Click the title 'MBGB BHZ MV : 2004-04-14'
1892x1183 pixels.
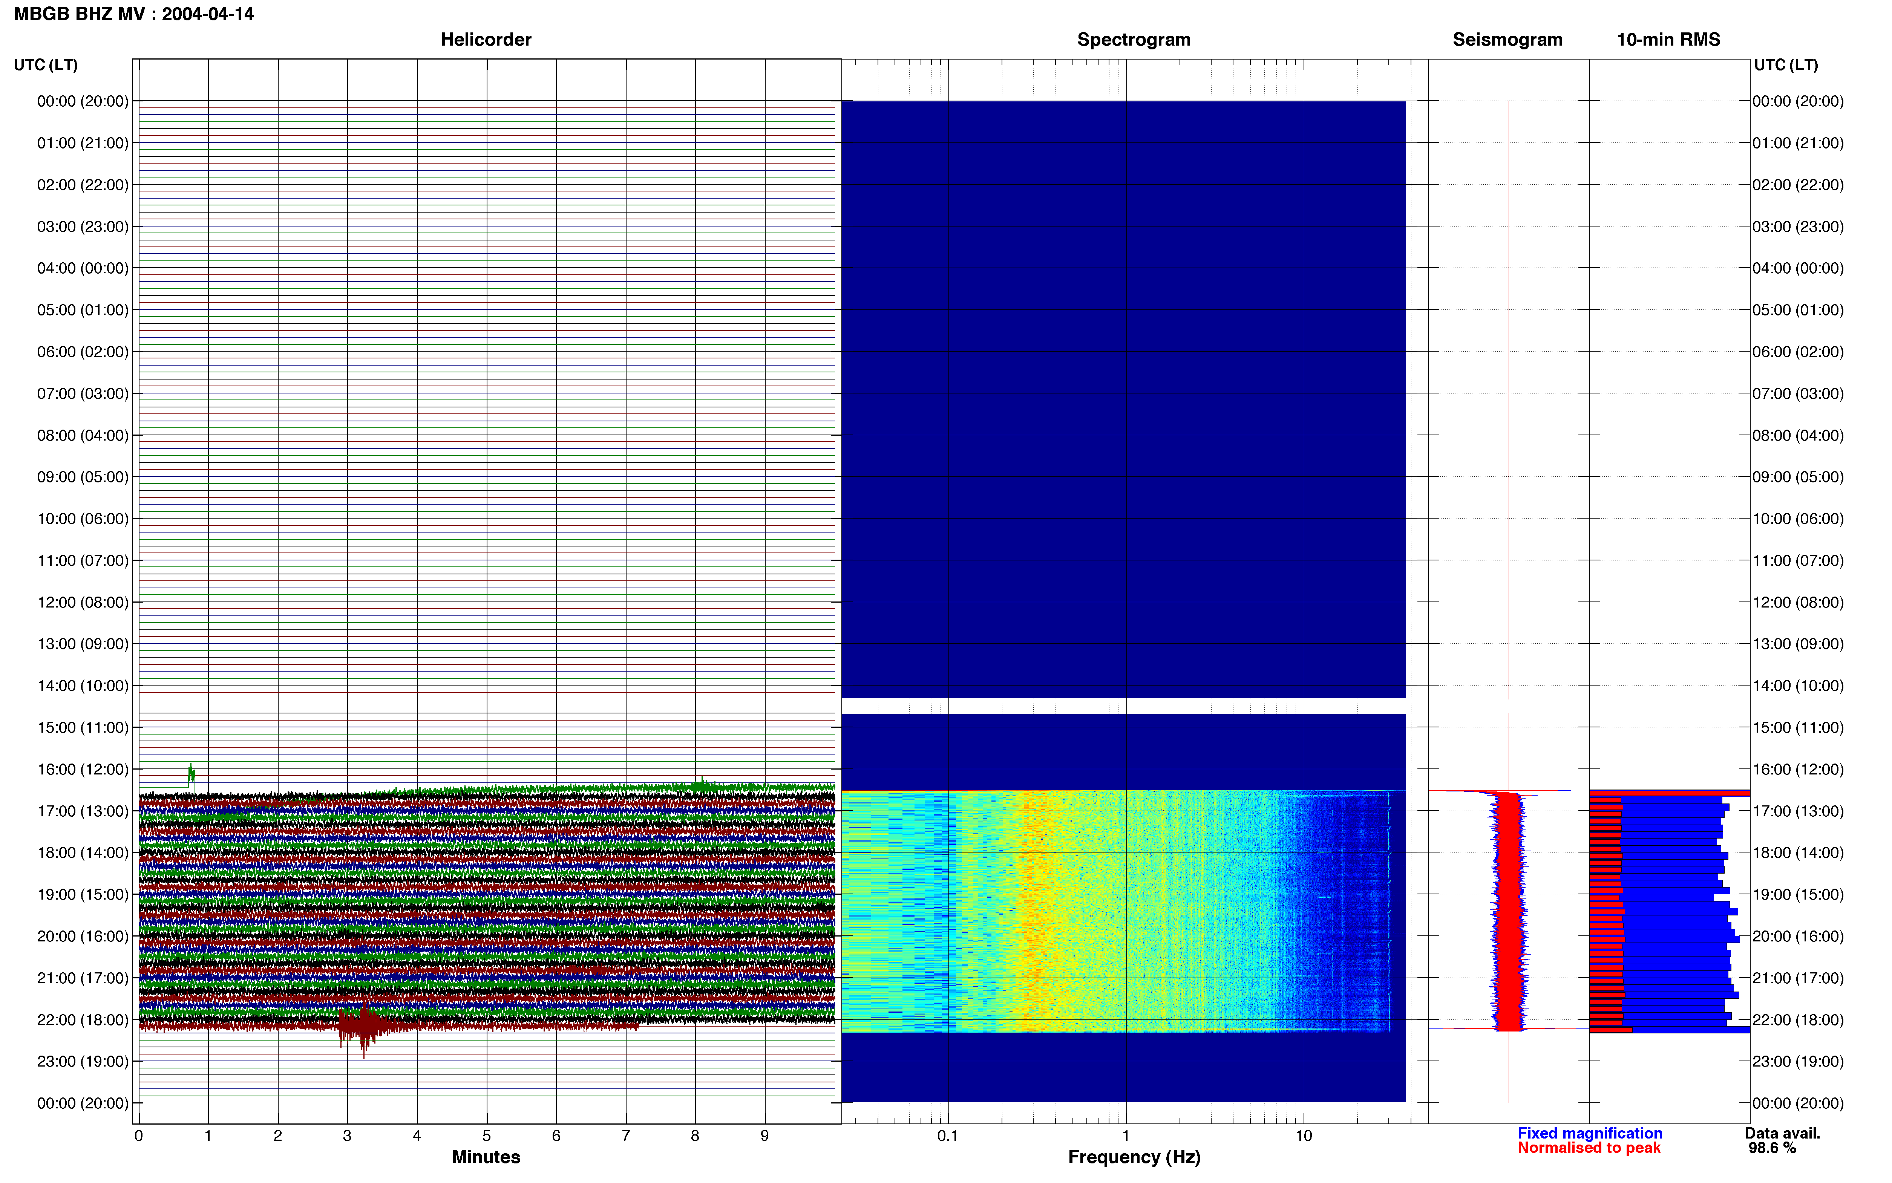point(134,14)
